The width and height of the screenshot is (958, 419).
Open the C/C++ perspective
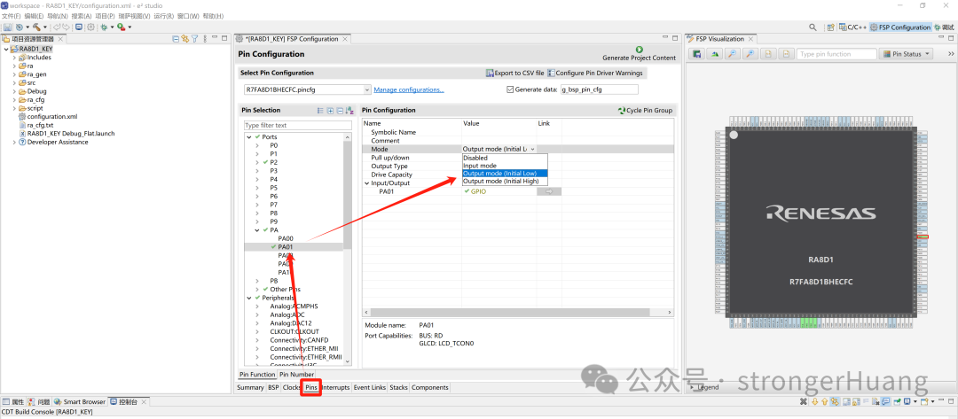(x=852, y=27)
